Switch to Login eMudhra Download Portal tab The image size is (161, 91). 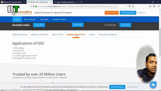pyautogui.click(x=66, y=2)
